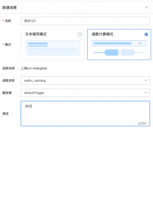Click the chevron arrow of 函数名称 select
The image size is (153, 198).
tap(146, 80)
